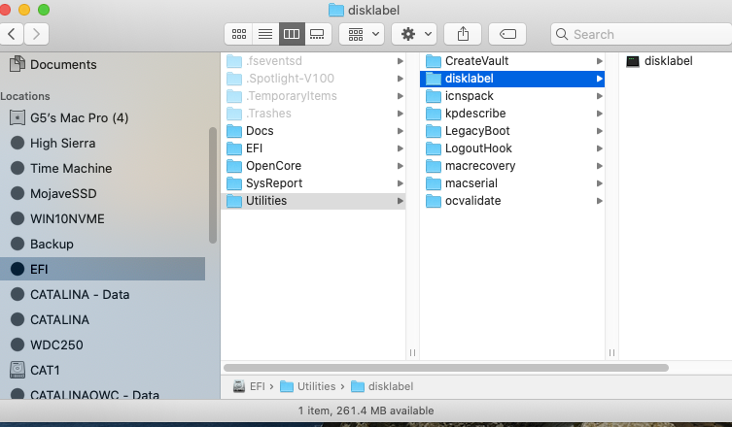Expand the macrecovery folder arrow

coord(600,166)
